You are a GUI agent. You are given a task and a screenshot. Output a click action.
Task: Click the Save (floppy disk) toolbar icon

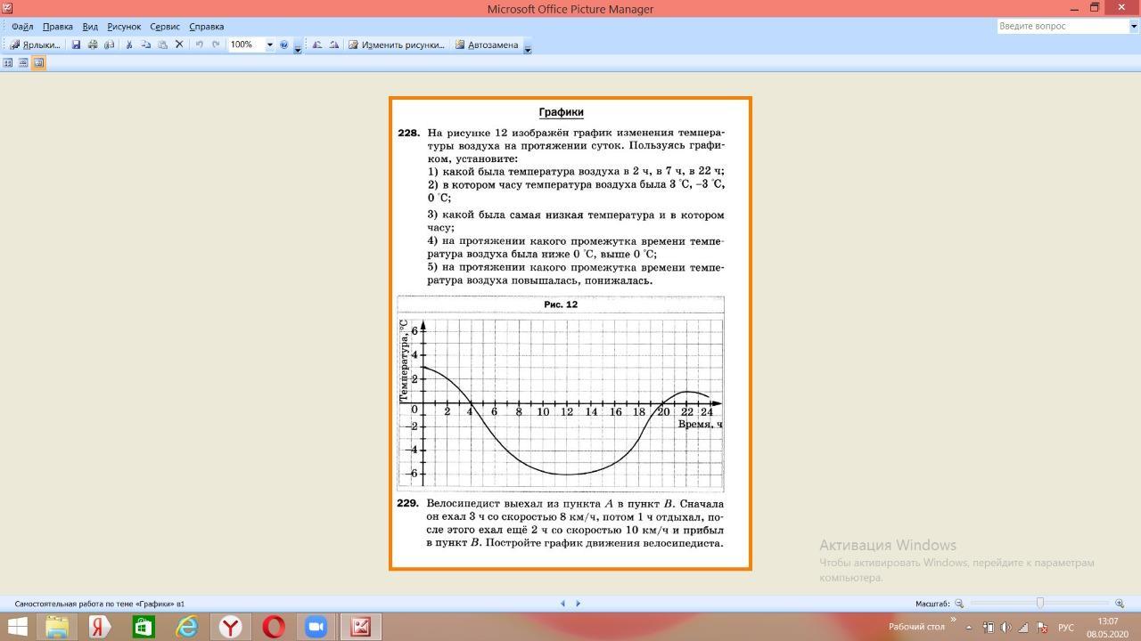click(x=76, y=45)
